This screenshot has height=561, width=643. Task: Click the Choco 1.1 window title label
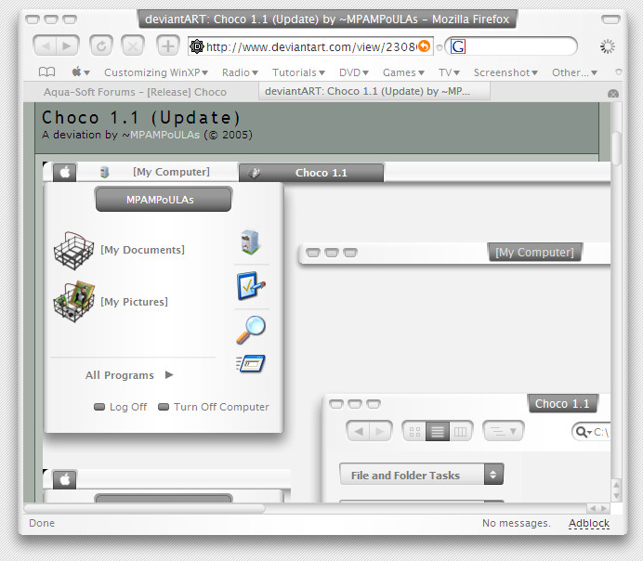[562, 404]
